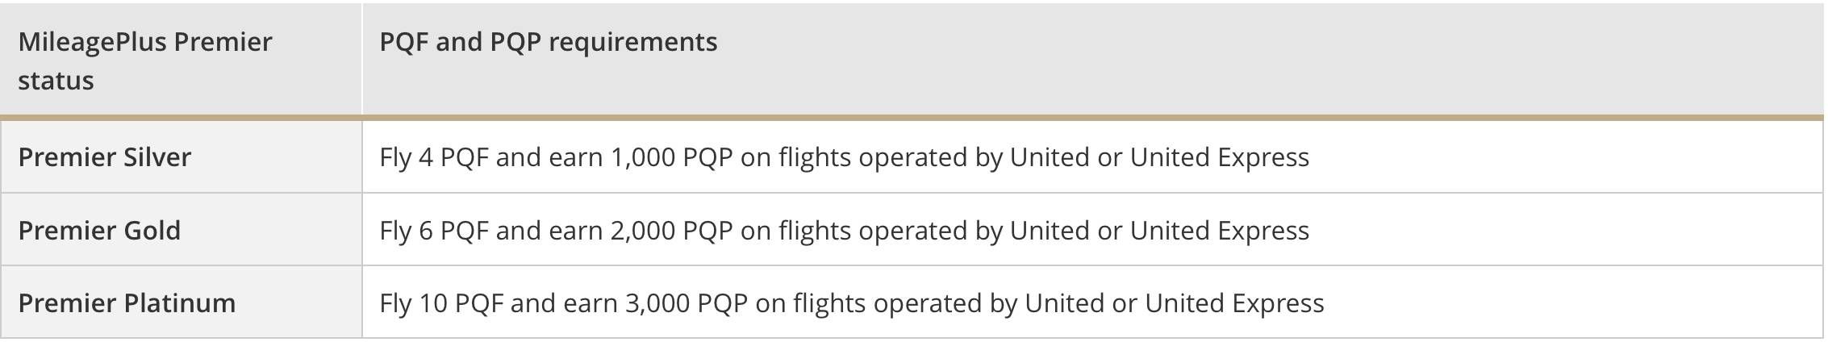Click the PQF and PQP requirements header
This screenshot has width=1828, height=342.
(548, 42)
